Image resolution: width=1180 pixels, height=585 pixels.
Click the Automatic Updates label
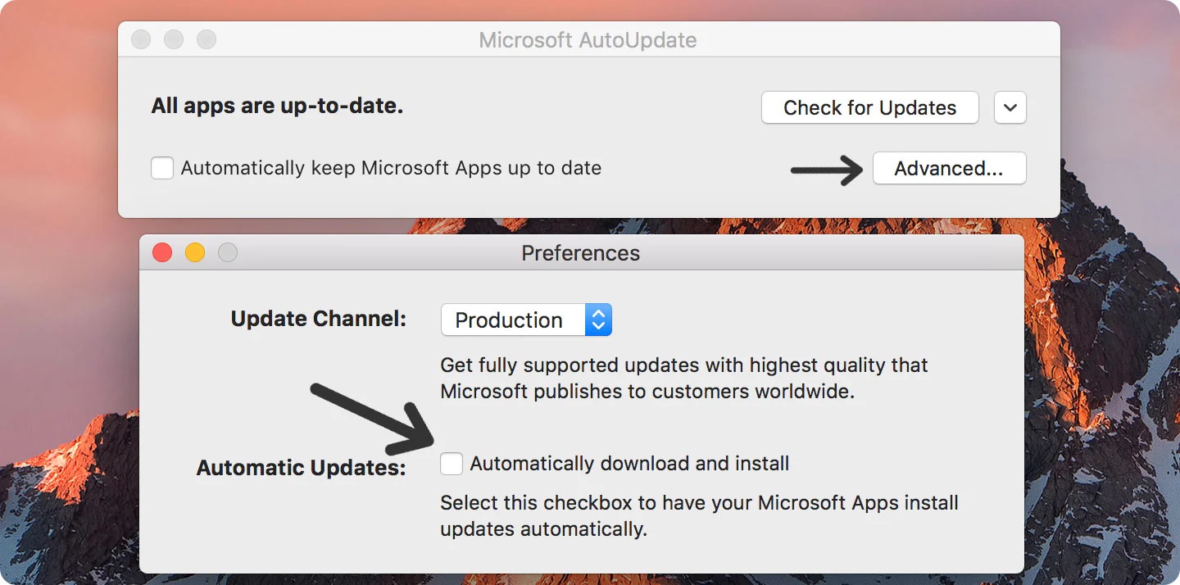pyautogui.click(x=302, y=468)
